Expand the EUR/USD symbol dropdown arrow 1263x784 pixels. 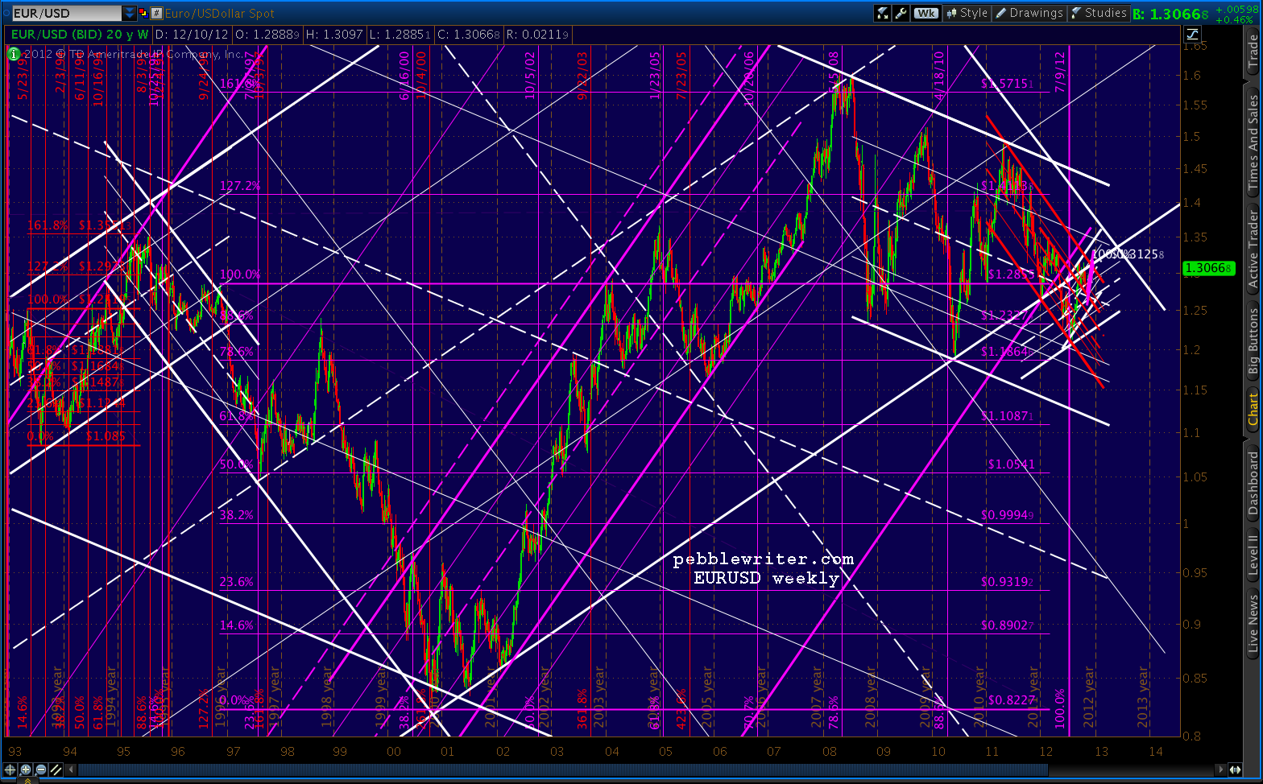tap(129, 14)
